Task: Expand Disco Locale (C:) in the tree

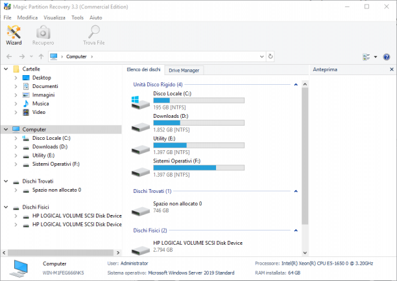Action: (16, 138)
